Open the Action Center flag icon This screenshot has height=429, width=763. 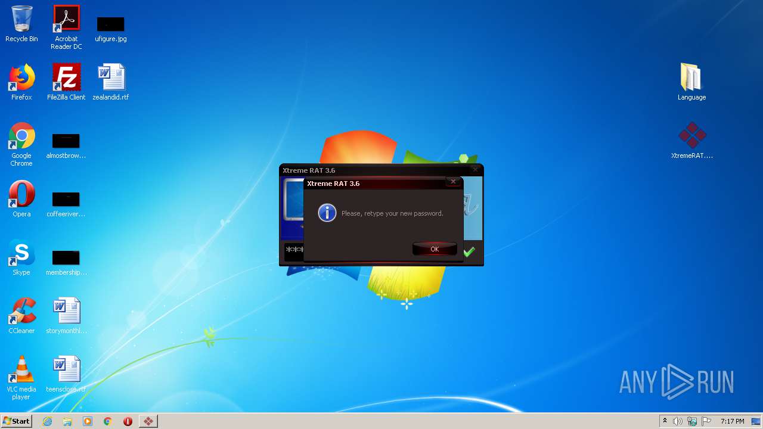(x=707, y=421)
